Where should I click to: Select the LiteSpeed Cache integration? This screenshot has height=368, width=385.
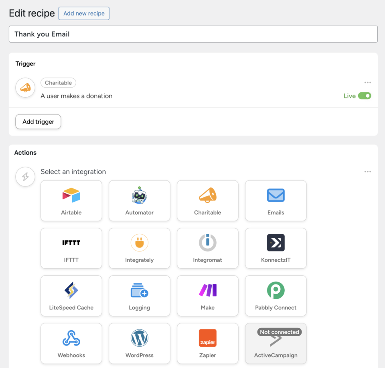pyautogui.click(x=71, y=296)
